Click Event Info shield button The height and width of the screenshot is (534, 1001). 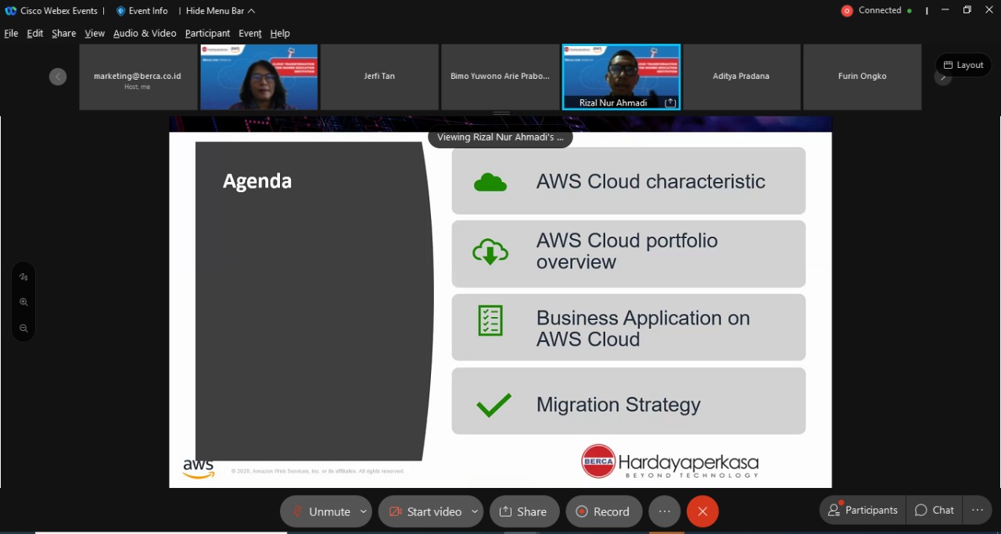(x=142, y=11)
